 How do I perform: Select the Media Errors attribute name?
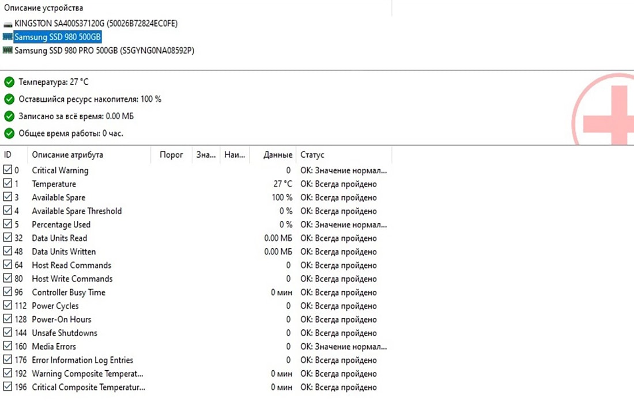[x=54, y=347]
